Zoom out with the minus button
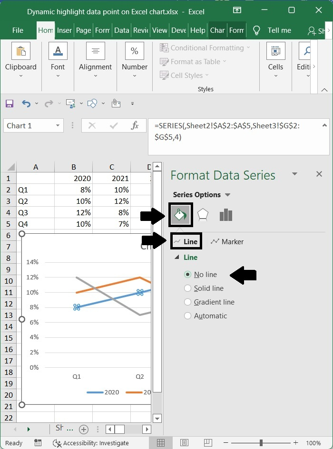The height and width of the screenshot is (449, 333). (x=226, y=443)
